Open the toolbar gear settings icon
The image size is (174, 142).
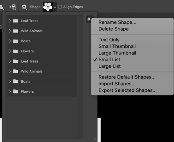pos(24,7)
